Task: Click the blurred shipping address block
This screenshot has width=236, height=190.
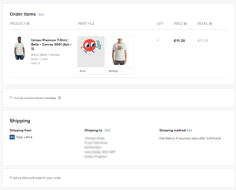Action: (100, 148)
